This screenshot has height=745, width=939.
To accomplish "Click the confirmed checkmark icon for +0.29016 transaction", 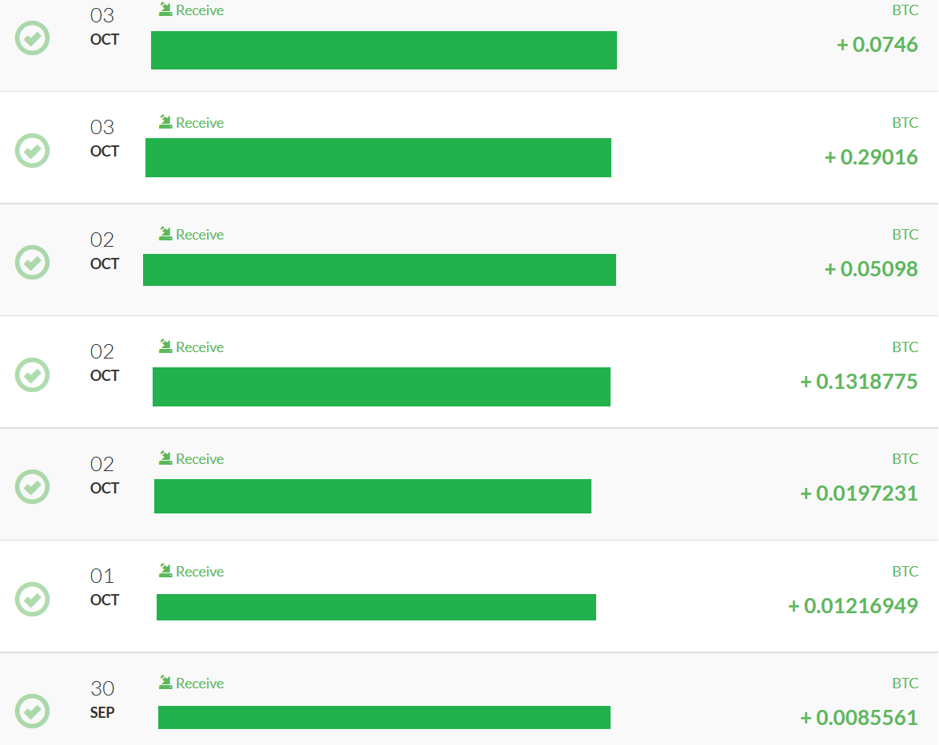I will pos(33,150).
